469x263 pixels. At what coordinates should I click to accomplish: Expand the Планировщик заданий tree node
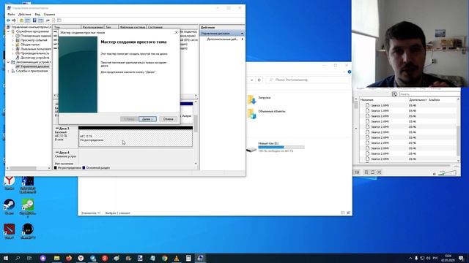(x=13, y=36)
